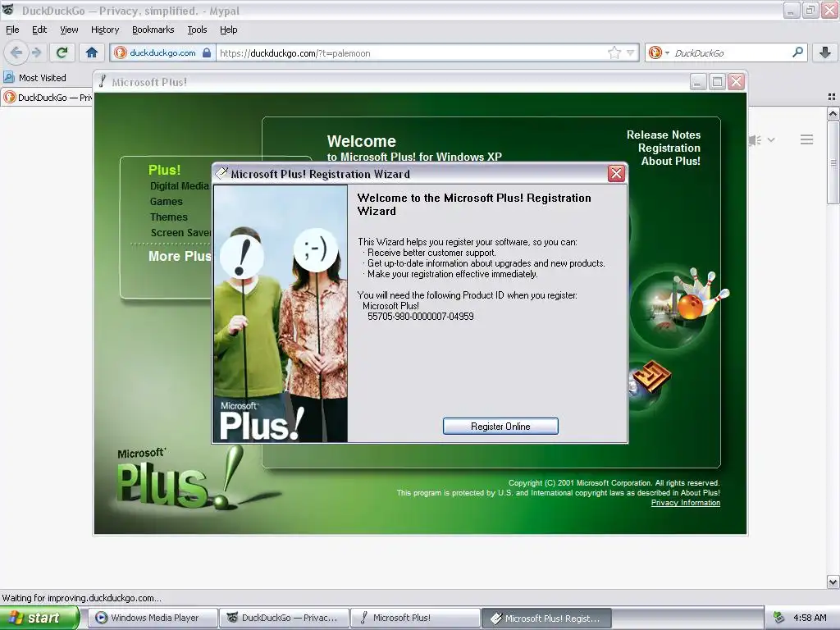Screen dimensions: 840x630
Task: Open Release Notes link in Plus! window
Action: pos(663,135)
